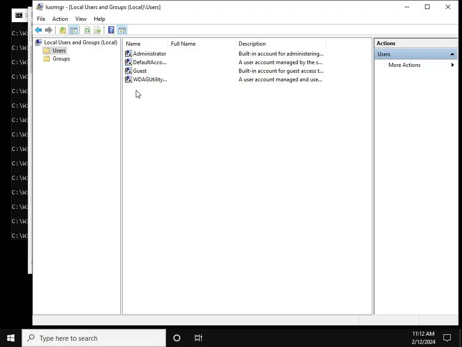
Task: Select the Guest name text
Action: [140, 71]
